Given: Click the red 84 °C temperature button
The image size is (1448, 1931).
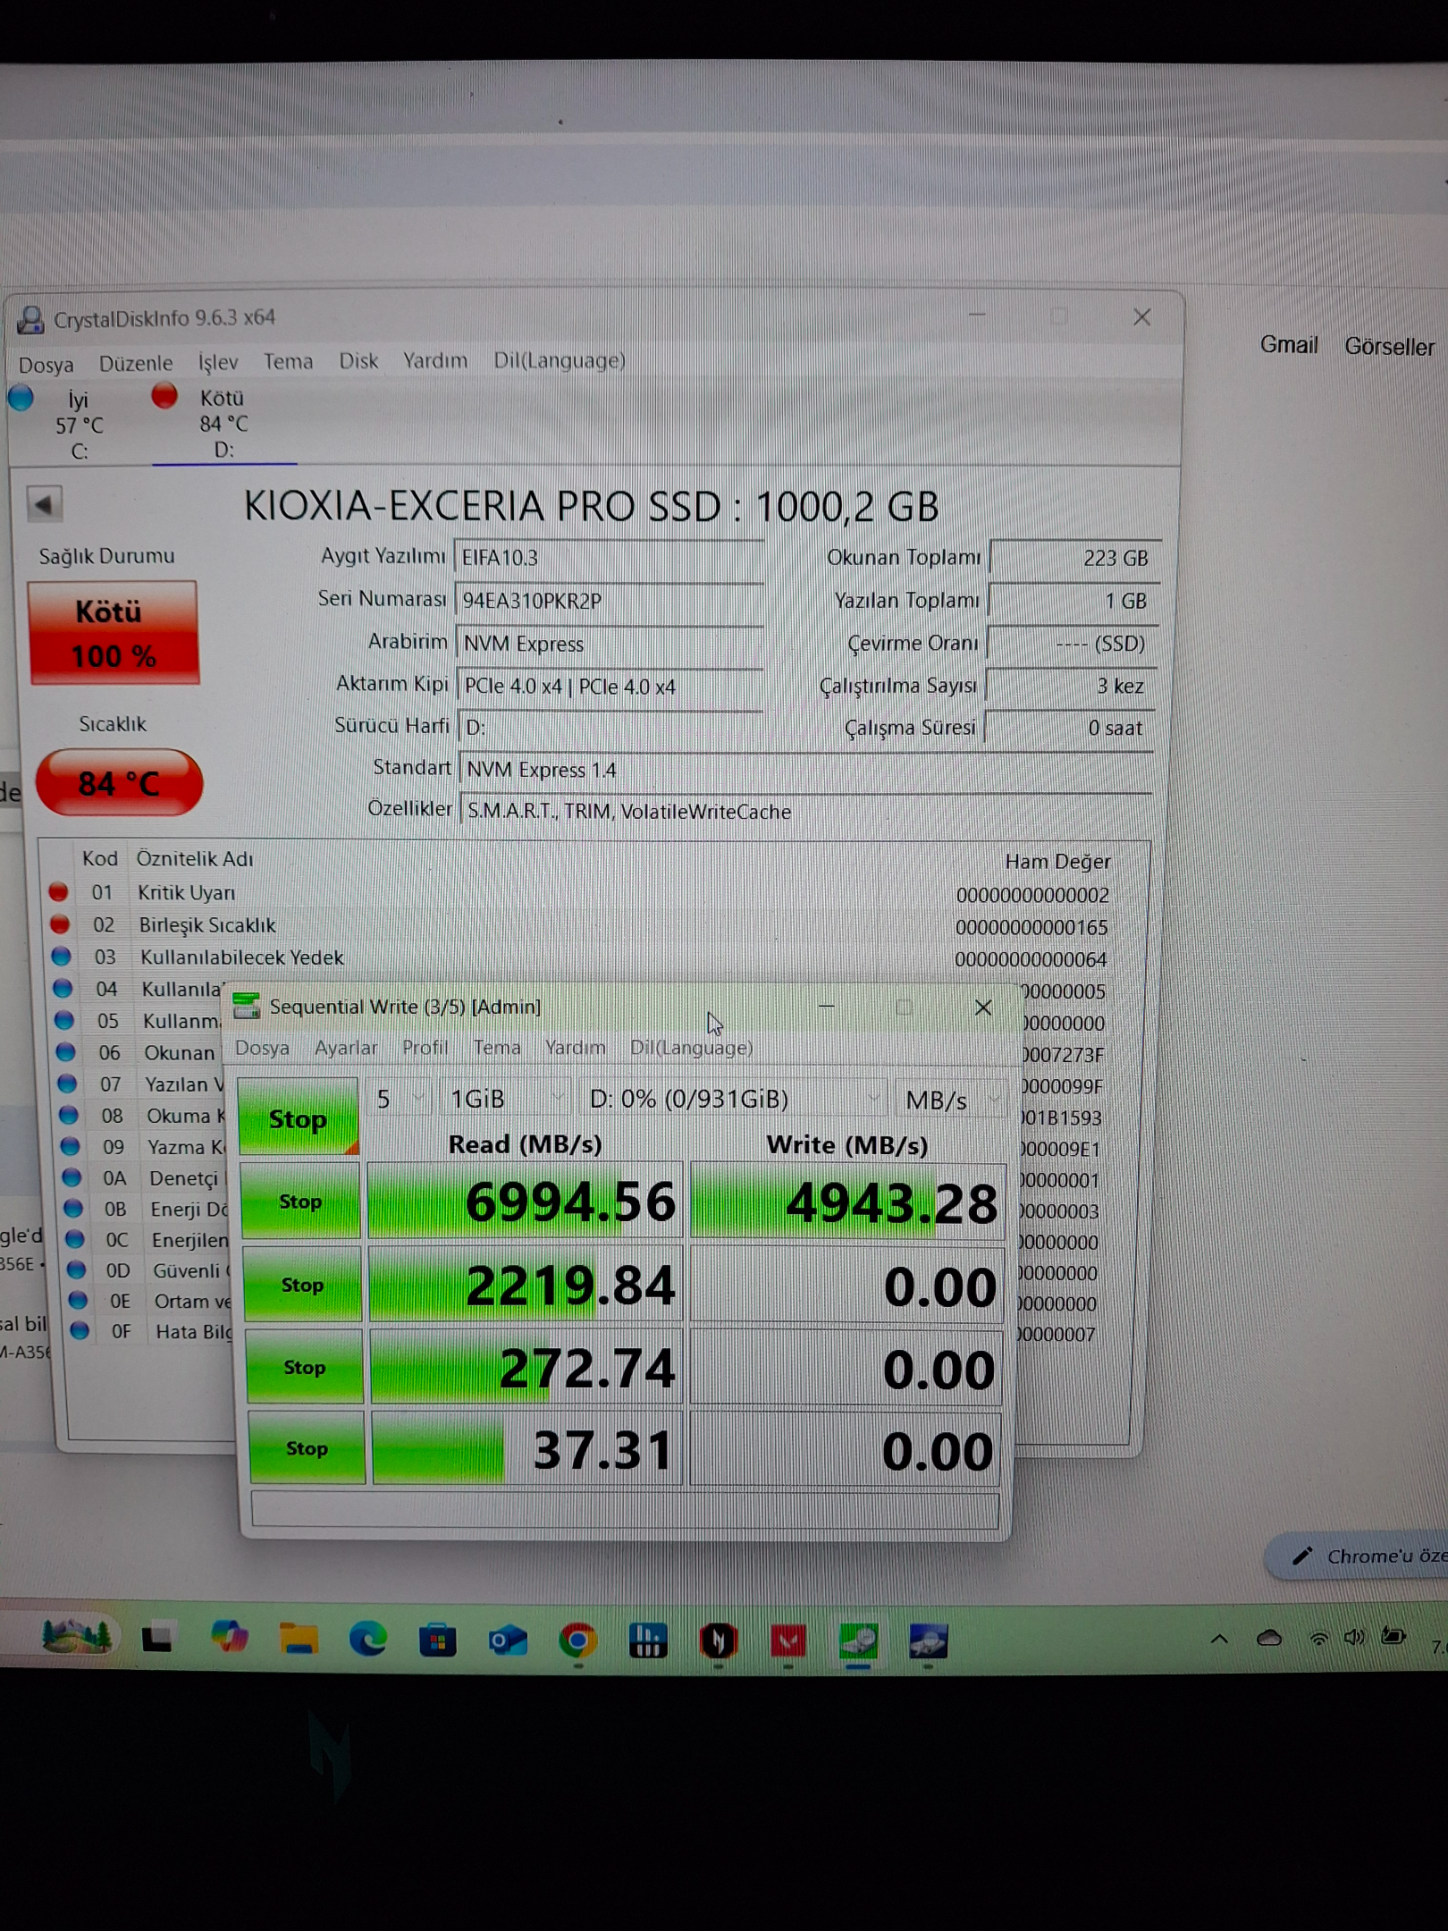Looking at the screenshot, I should pos(120,783).
